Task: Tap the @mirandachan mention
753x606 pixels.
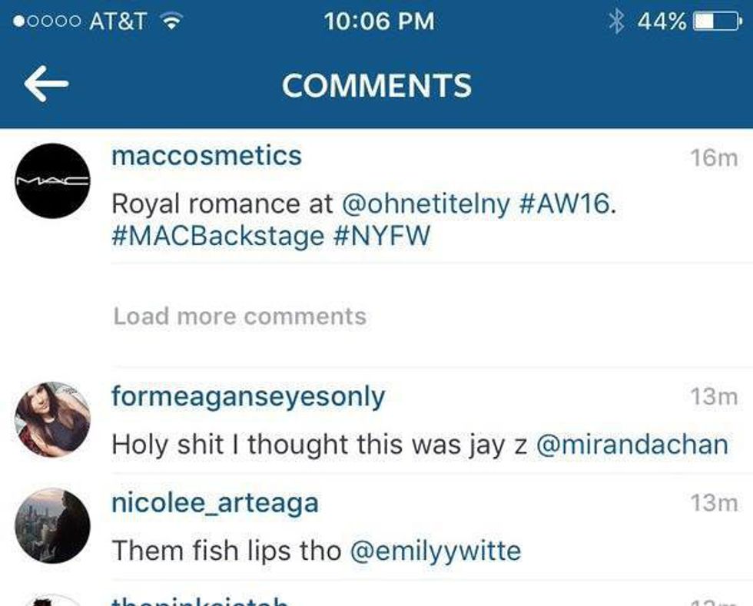Action: (x=631, y=444)
